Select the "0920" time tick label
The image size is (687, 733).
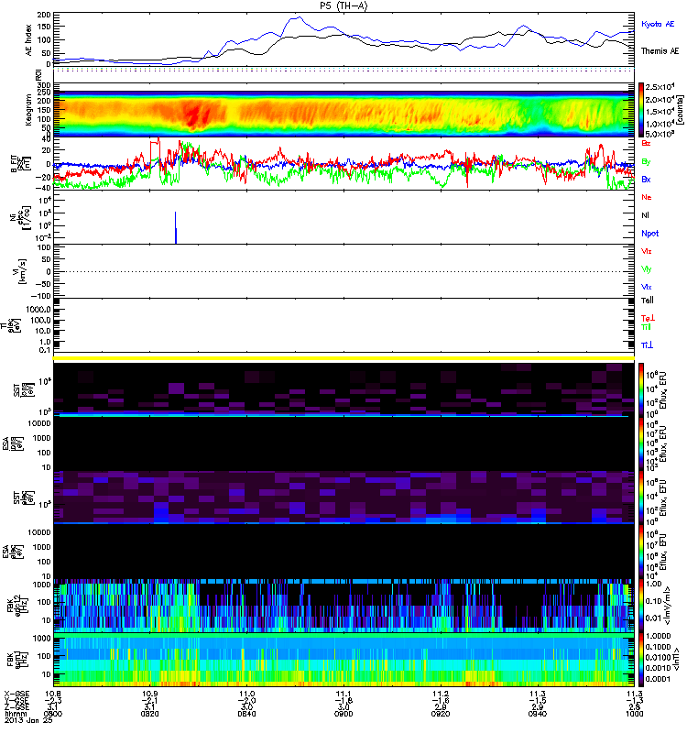coord(441,714)
